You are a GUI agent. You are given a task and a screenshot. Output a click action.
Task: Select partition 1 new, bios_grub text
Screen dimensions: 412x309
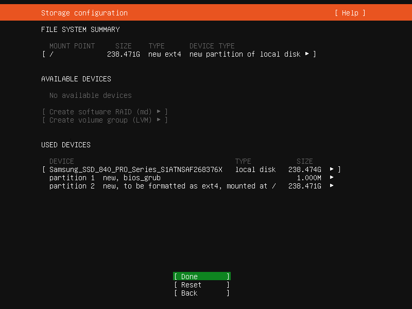pos(105,178)
